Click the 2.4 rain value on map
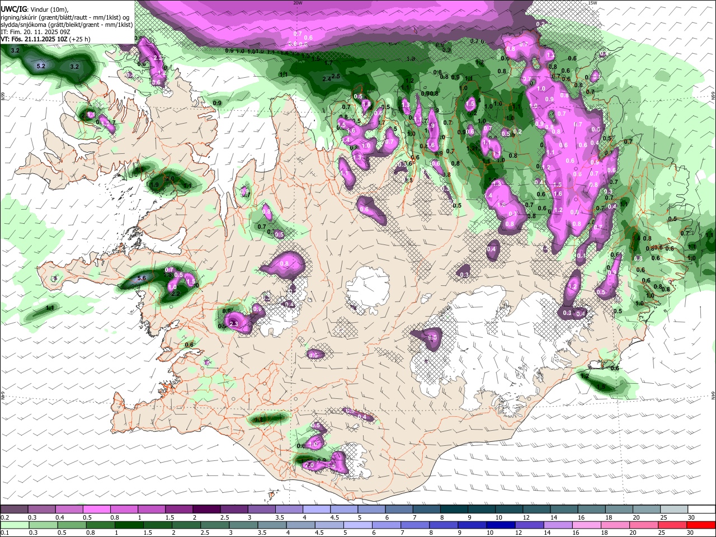Viewport: 716px width, 537px height. coord(327,79)
